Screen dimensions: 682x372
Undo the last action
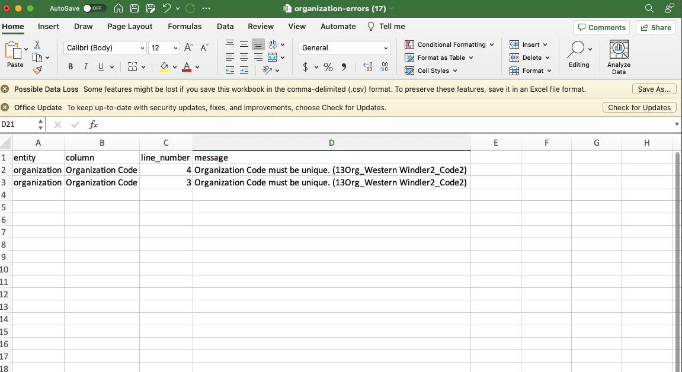(167, 8)
